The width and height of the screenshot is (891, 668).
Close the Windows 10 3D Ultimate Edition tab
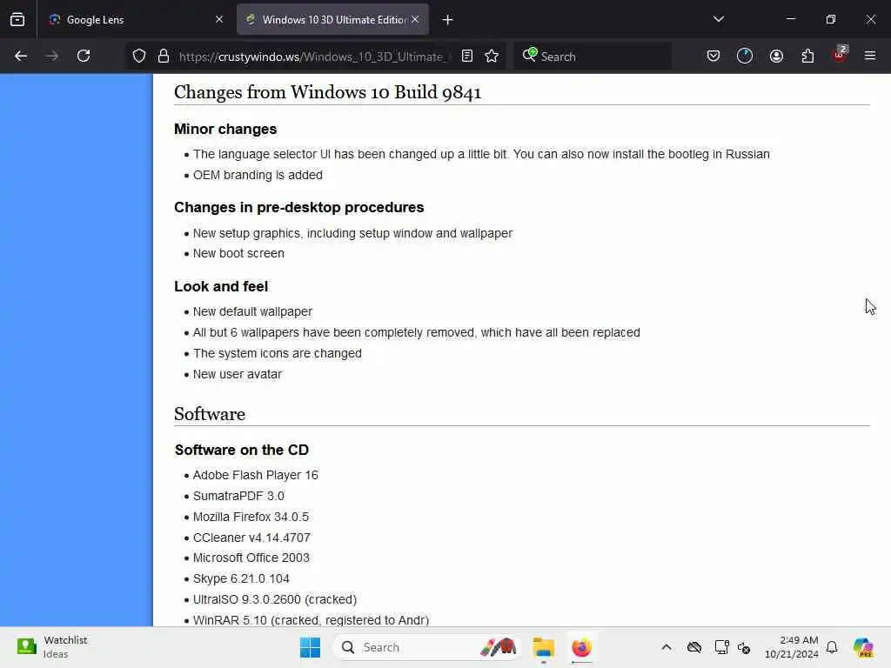(415, 19)
